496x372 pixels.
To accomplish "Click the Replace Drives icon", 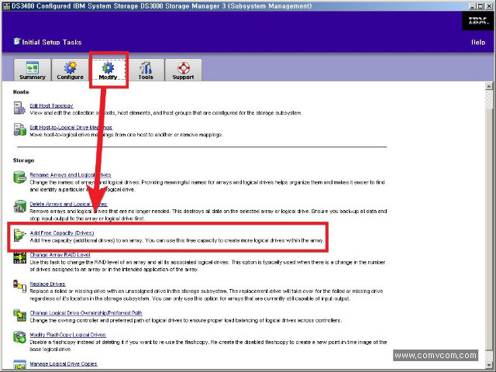I will [x=19, y=286].
